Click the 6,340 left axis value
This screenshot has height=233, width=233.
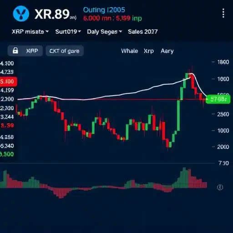coord(7,146)
